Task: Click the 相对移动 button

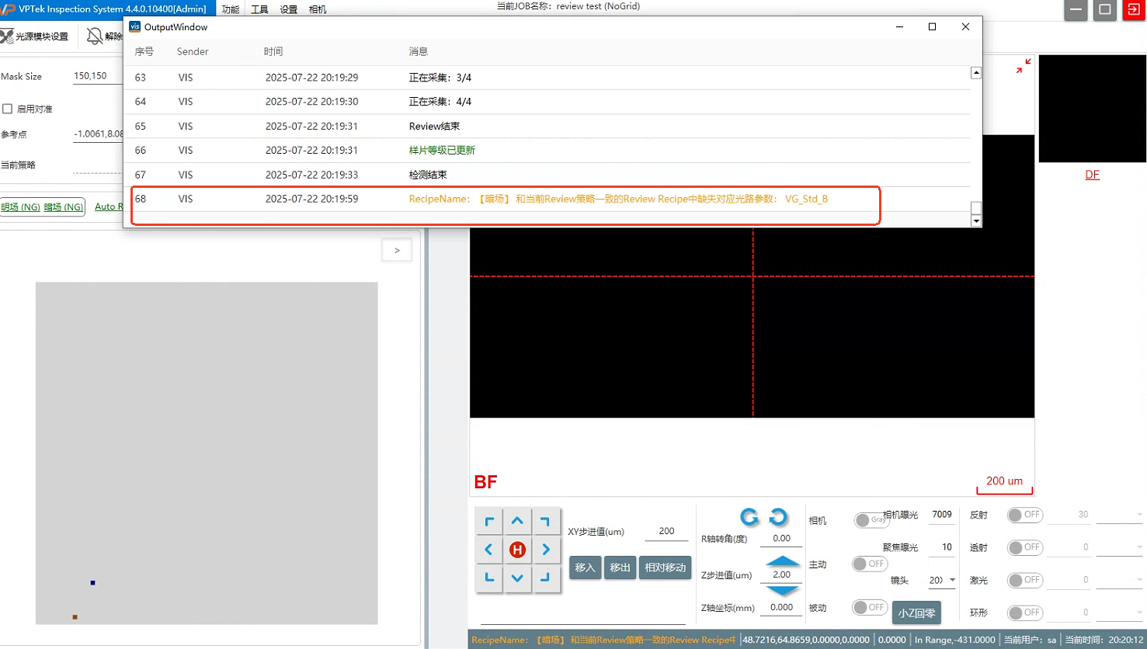Action: point(665,567)
